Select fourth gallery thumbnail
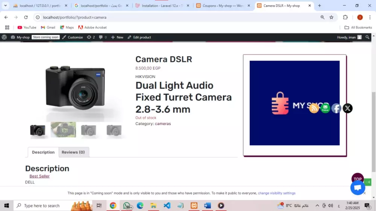 point(114,130)
